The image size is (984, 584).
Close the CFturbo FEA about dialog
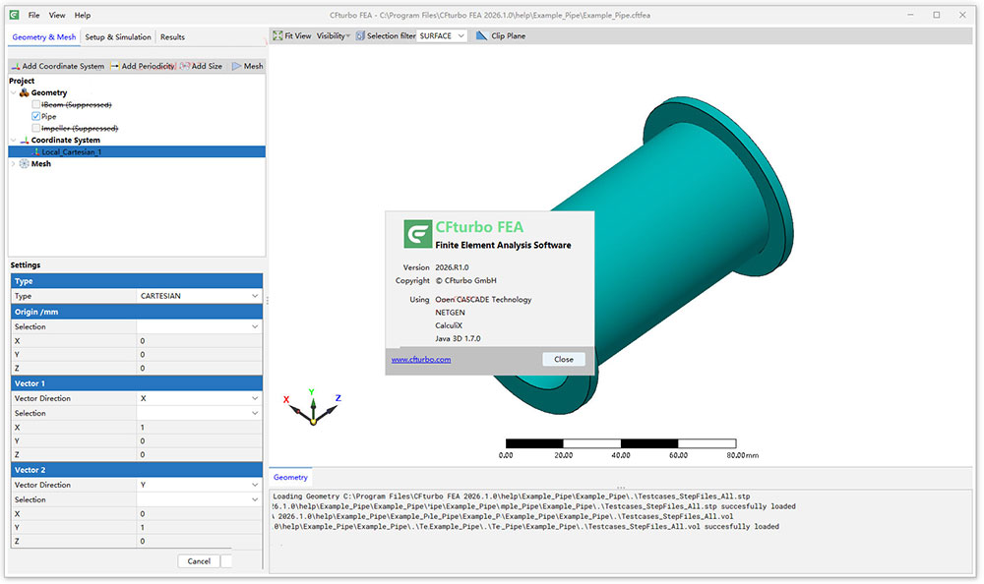tap(563, 359)
